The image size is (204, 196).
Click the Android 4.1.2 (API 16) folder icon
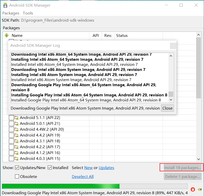coord(16,153)
